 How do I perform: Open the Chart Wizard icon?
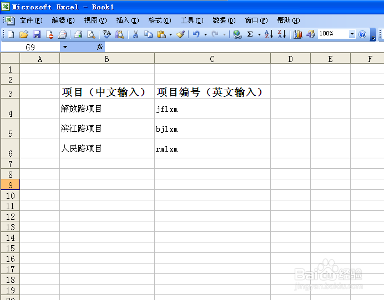[297, 34]
